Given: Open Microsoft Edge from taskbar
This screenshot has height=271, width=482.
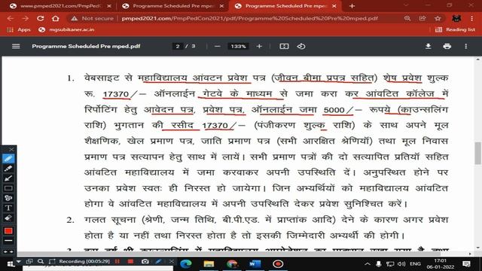Looking at the screenshot, I should pos(186,264).
